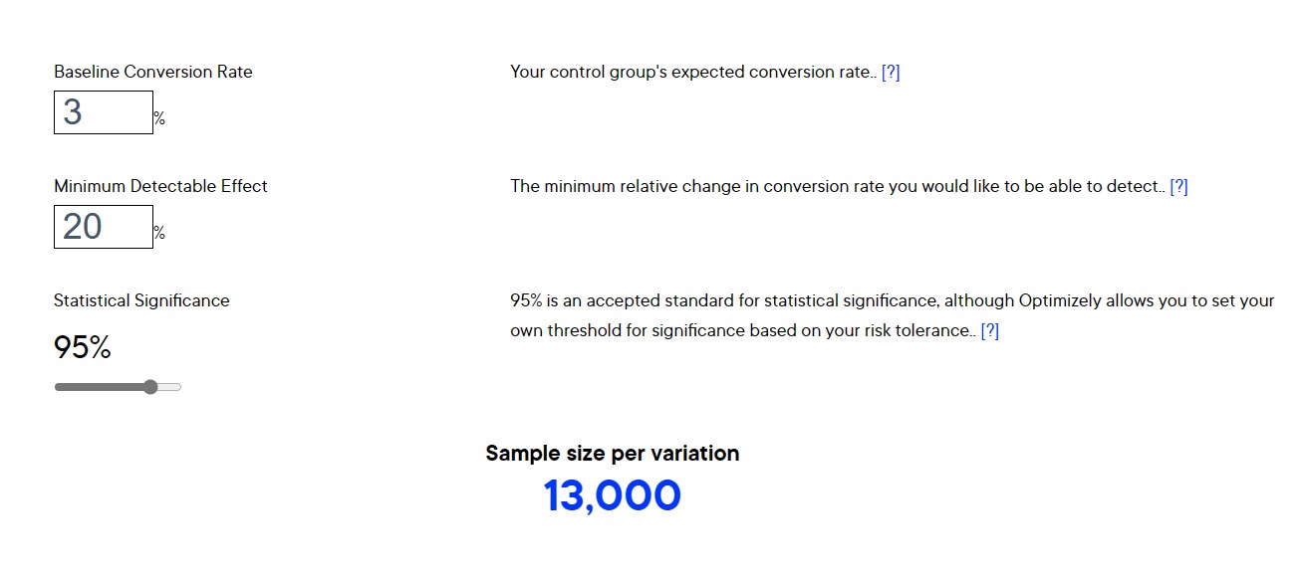Click the "Baseline Conversion Rate" label
Viewport: 1300px width, 579px height.
point(152,72)
